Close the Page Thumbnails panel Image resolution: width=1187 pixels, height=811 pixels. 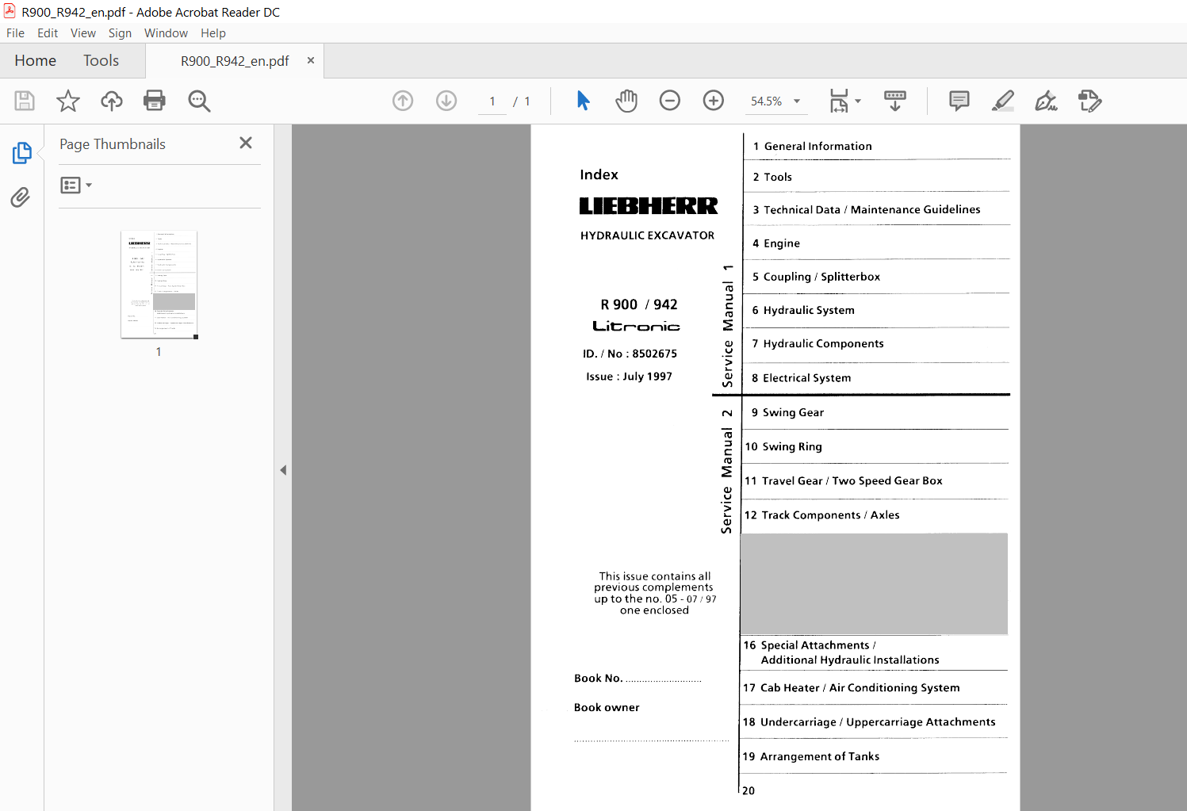246,143
